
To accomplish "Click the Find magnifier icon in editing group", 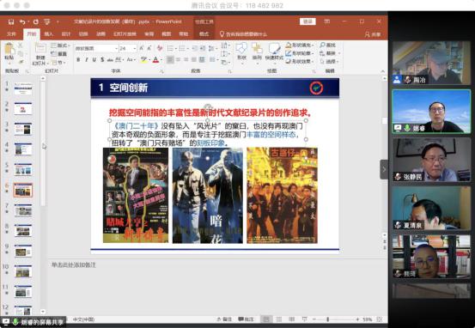I will click(322, 46).
